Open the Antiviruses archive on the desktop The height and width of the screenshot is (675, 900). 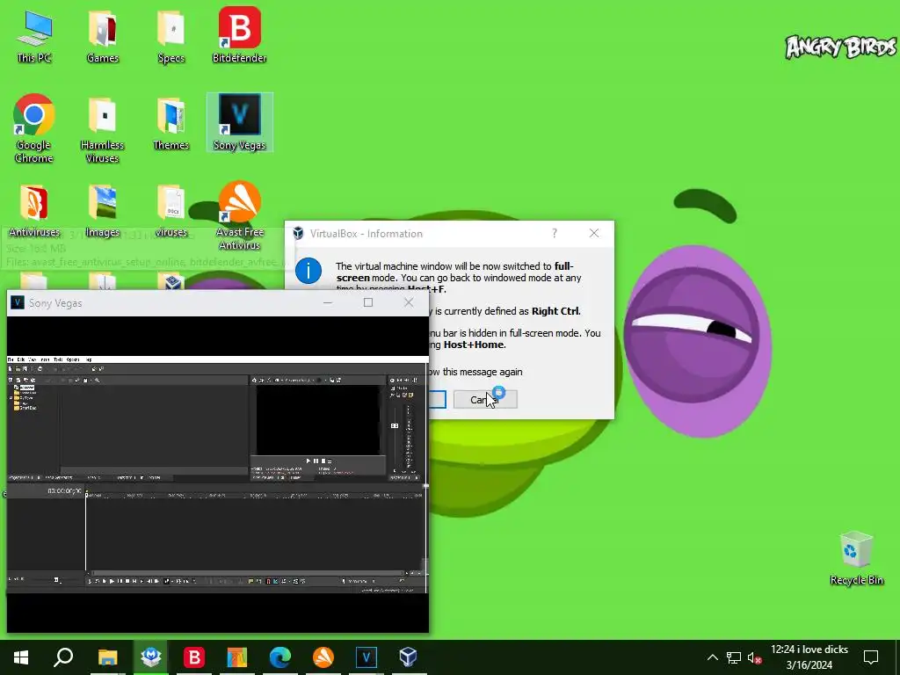(x=34, y=211)
